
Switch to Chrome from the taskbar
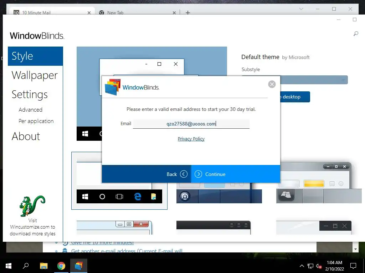[x=61, y=266]
